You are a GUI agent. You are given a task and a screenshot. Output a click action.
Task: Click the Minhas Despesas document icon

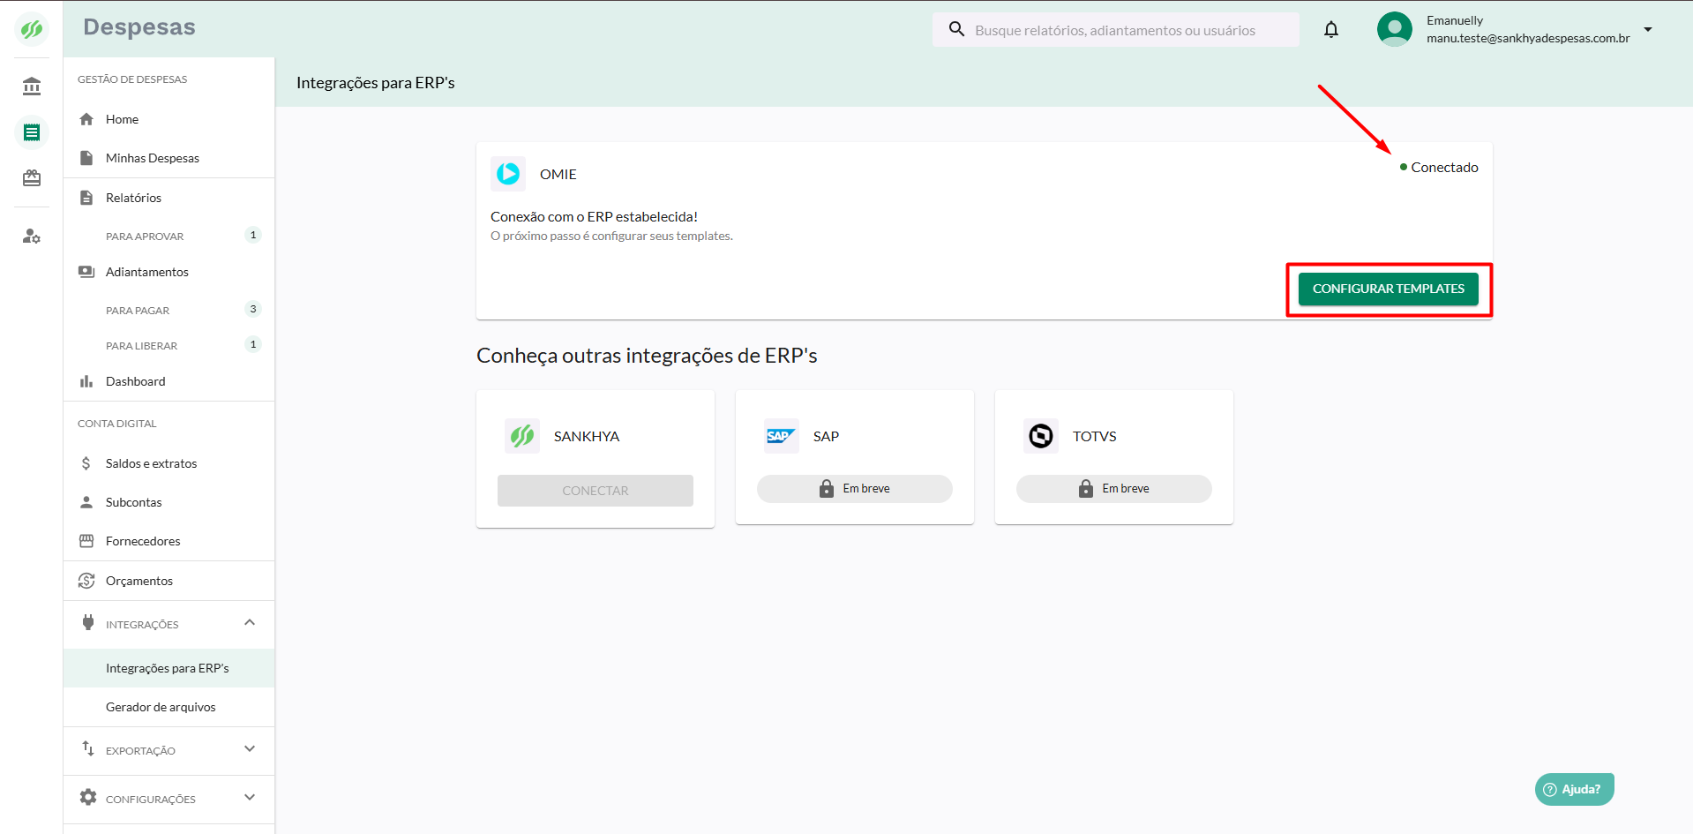(86, 158)
